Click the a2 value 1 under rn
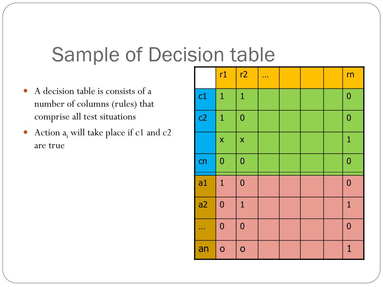The image size is (383, 287). click(353, 208)
